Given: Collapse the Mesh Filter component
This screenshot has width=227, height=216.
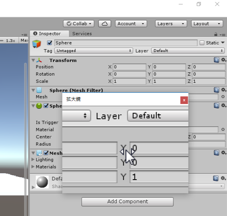Looking at the screenshot, I should [x=33, y=90].
